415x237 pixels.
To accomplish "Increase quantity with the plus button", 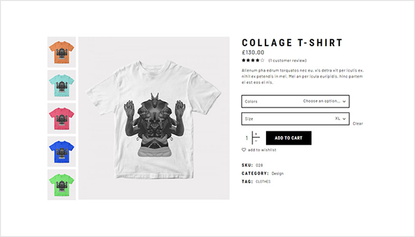I will (256, 134).
